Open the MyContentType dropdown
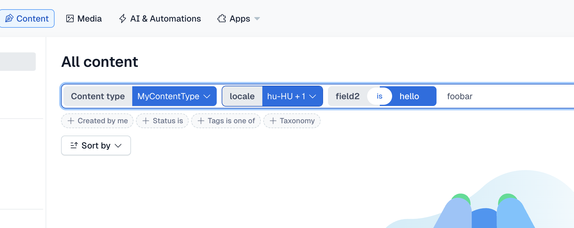 [174, 96]
